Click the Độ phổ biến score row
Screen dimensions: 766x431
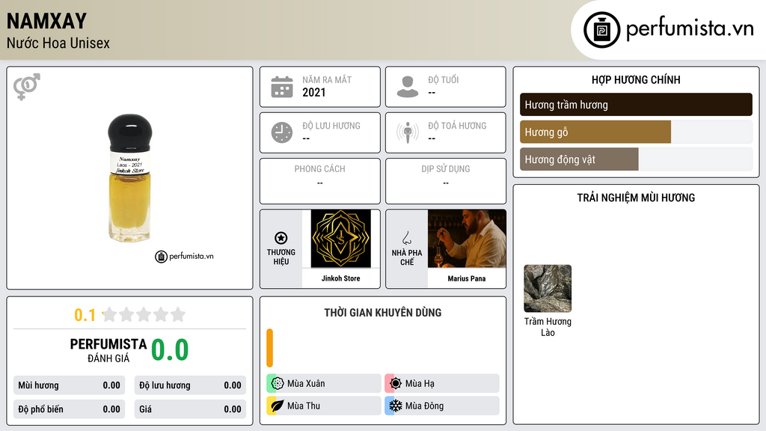tap(69, 409)
